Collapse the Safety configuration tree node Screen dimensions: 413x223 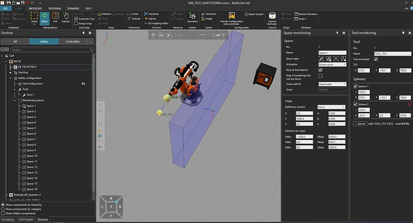pyautogui.click(x=11, y=78)
